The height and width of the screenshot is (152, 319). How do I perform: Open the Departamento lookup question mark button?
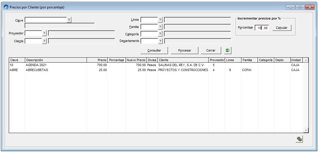[x=160, y=41]
